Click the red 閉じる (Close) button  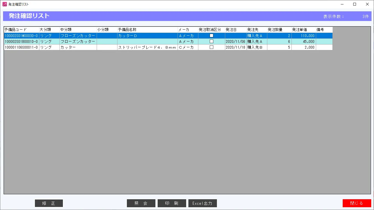[x=357, y=203]
